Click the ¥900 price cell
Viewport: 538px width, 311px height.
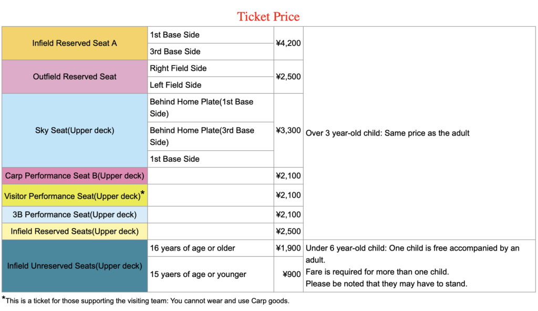pos(292,274)
